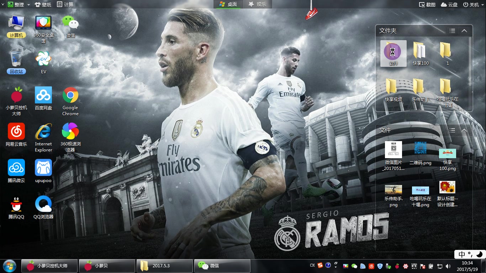
Task: Select the 默认标题--设计创建 image file
Action: pos(448,194)
